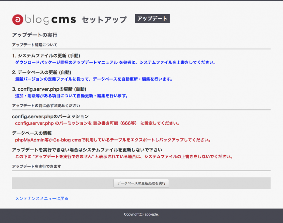
Task: Click the データベースの更新 (自動) step heading
Action: (x=42, y=72)
